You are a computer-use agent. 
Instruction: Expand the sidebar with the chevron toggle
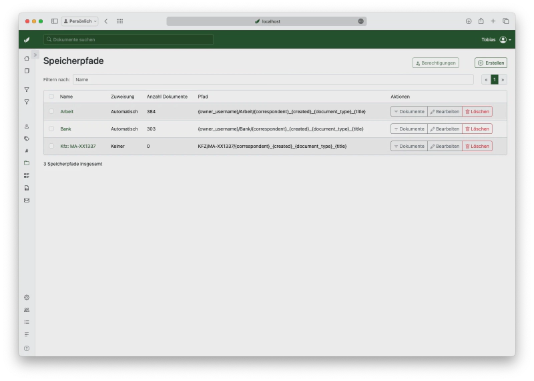pos(35,54)
